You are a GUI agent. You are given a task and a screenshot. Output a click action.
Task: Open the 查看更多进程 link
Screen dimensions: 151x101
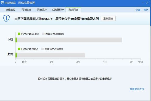tap(137, 89)
